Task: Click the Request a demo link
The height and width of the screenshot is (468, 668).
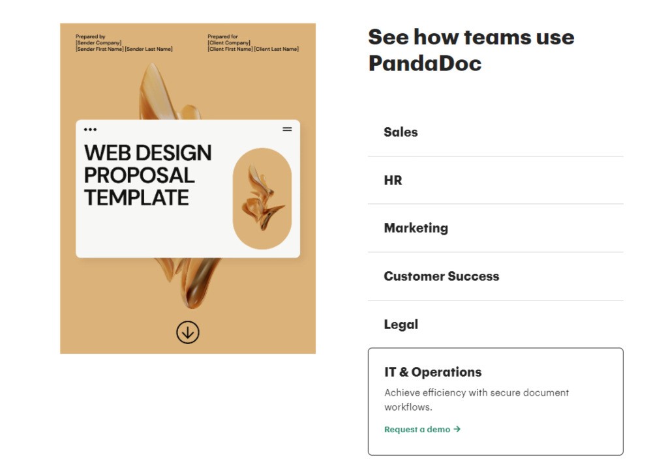Action: click(416, 429)
